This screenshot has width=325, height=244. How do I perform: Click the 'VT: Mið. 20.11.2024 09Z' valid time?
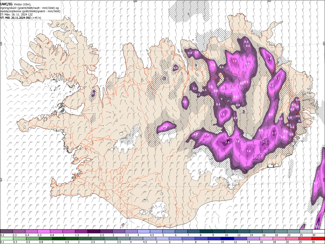[x=15, y=18]
